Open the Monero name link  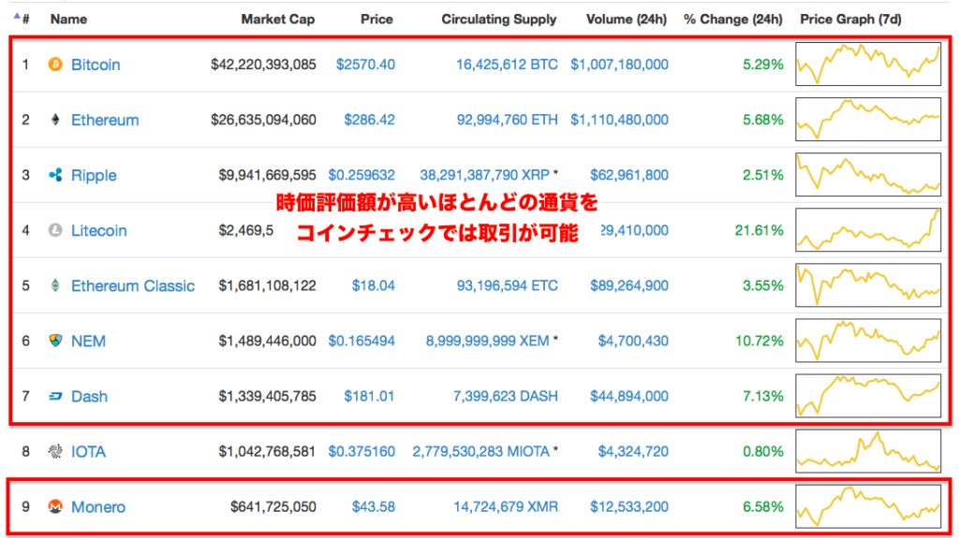(x=97, y=507)
